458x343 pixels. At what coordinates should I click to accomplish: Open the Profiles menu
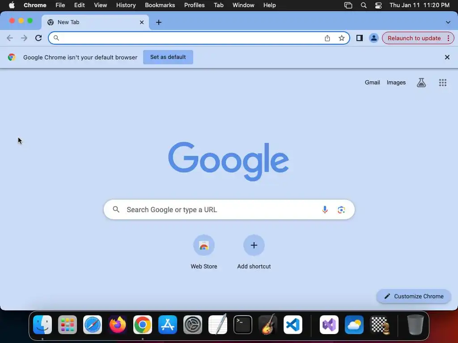coord(194,5)
